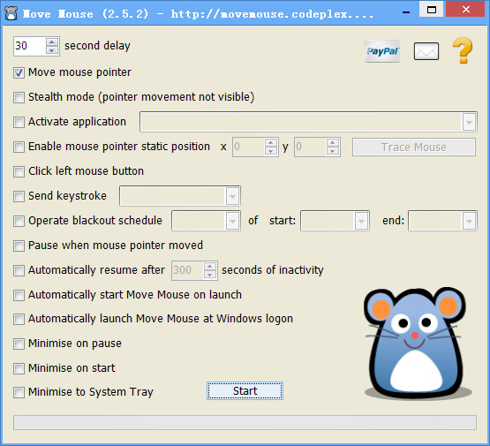Open the blackout schedule day dropdown
This screenshot has height=446, width=490.
click(232, 221)
